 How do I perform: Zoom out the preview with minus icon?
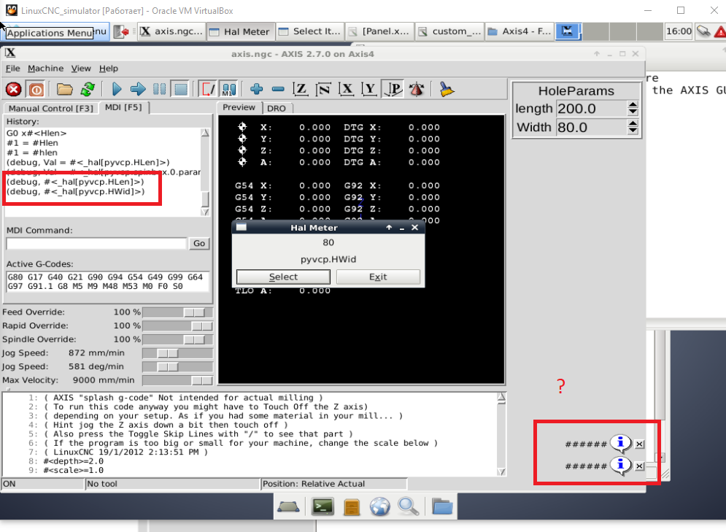[278, 89]
